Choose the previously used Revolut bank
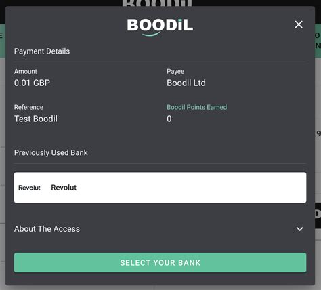 point(160,188)
